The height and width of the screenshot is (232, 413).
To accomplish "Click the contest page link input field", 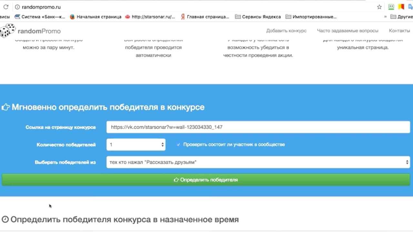I will point(258,127).
